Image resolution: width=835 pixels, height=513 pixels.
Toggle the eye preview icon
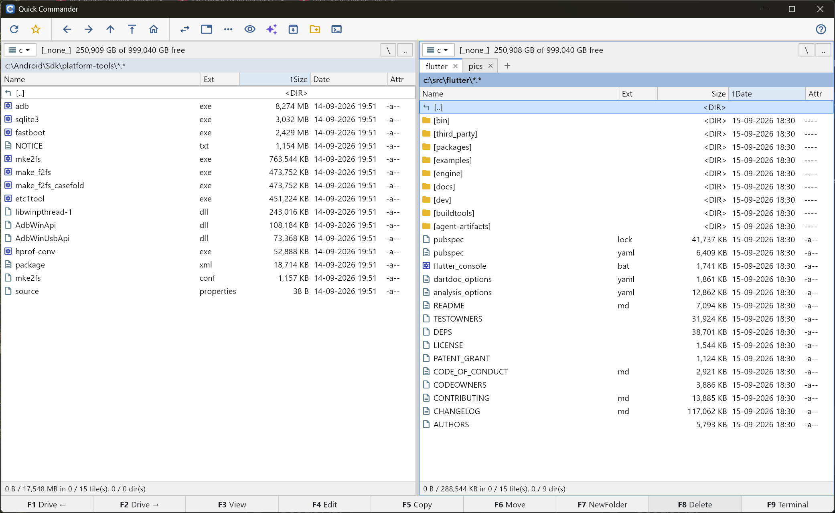[250, 29]
